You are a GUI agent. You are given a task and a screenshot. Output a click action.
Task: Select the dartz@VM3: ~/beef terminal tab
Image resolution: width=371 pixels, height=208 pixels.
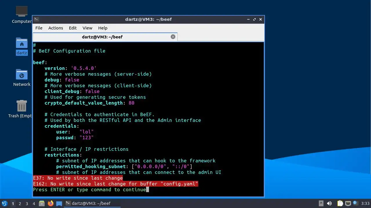click(105, 37)
